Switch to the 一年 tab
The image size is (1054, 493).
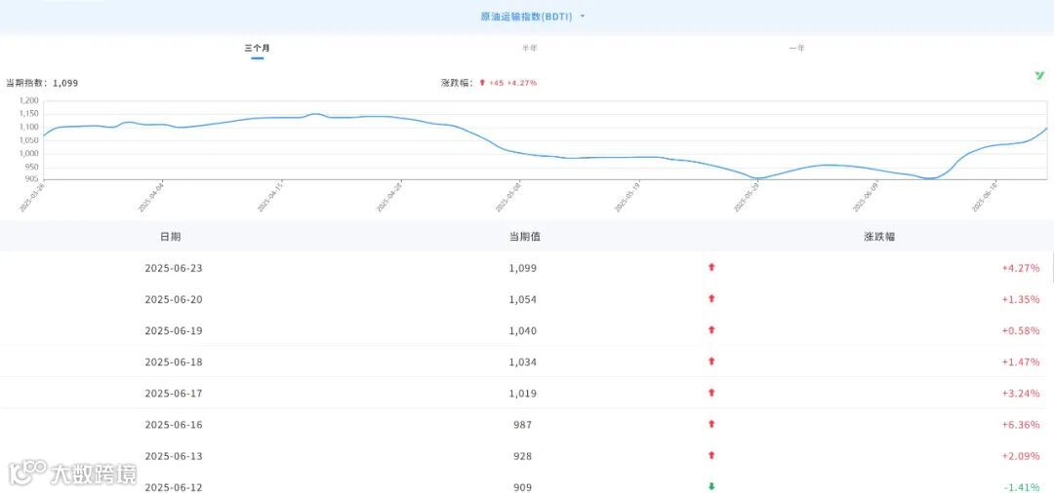796,49
